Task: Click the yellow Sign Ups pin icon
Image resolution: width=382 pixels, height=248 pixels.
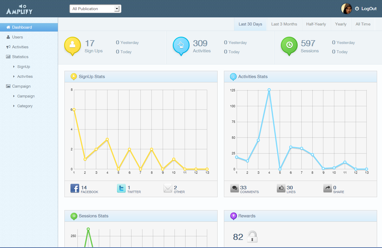Action: coord(72,46)
